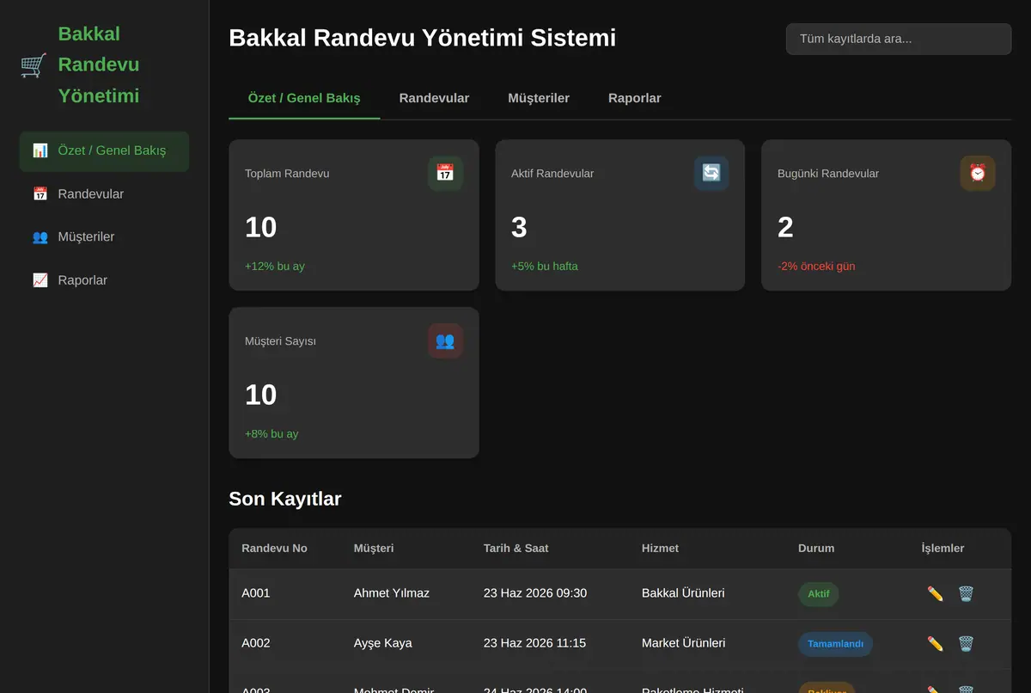Click the refresh icon on Aktif Randevular card
The width and height of the screenshot is (1031, 693).
pos(711,173)
